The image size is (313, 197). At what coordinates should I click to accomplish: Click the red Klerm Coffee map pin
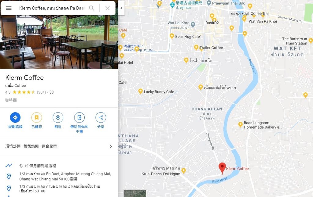(222, 168)
